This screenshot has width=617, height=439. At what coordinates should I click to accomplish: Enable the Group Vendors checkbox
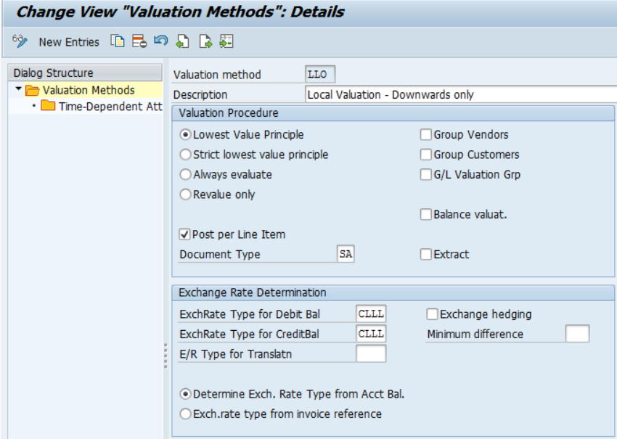click(x=426, y=135)
